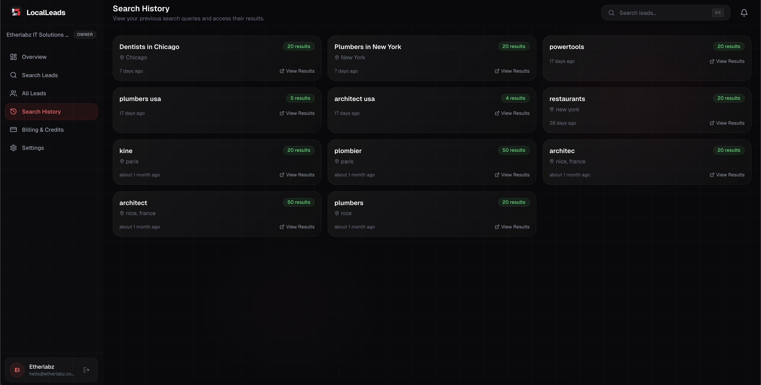
Task: Click the ⌘K shortcut badge in the search bar
Action: pos(718,13)
